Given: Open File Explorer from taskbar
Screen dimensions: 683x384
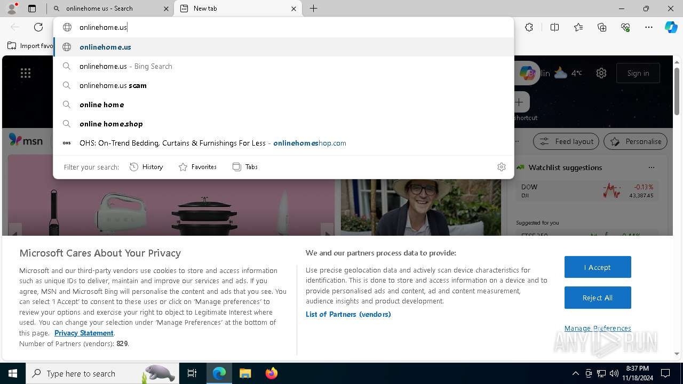Looking at the screenshot, I should tap(245, 373).
